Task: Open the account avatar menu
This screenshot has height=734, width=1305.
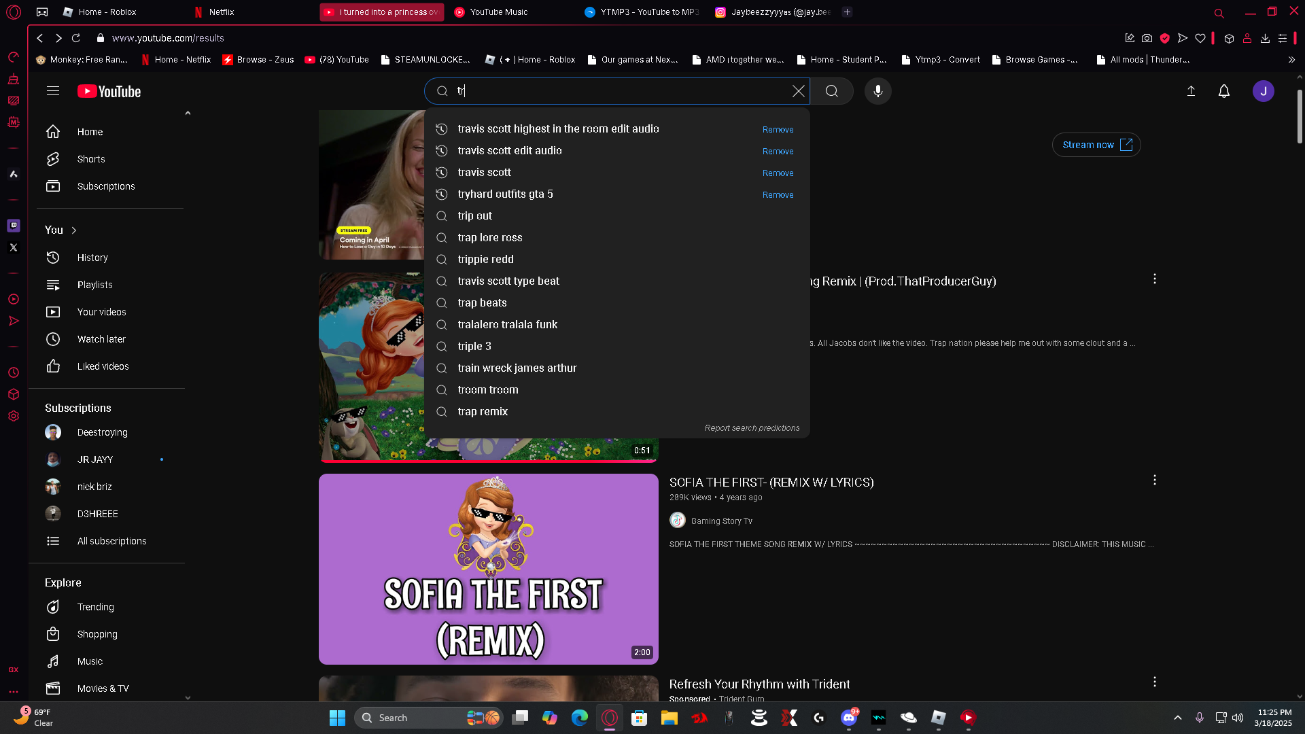Action: coord(1263,91)
